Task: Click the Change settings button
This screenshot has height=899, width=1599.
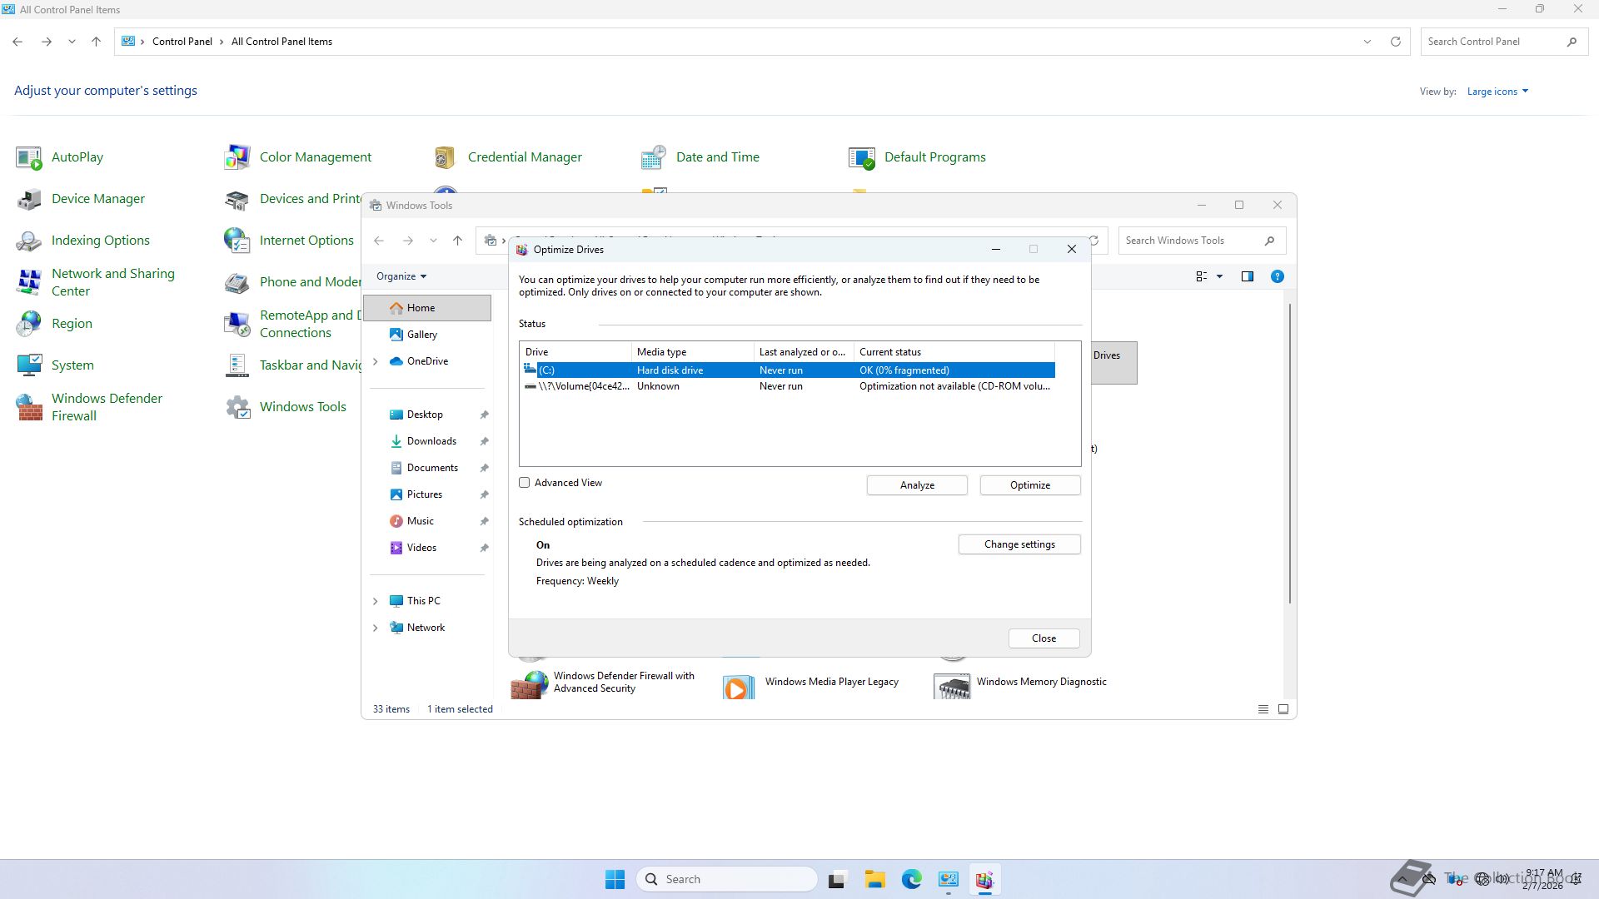Action: pyautogui.click(x=1019, y=544)
